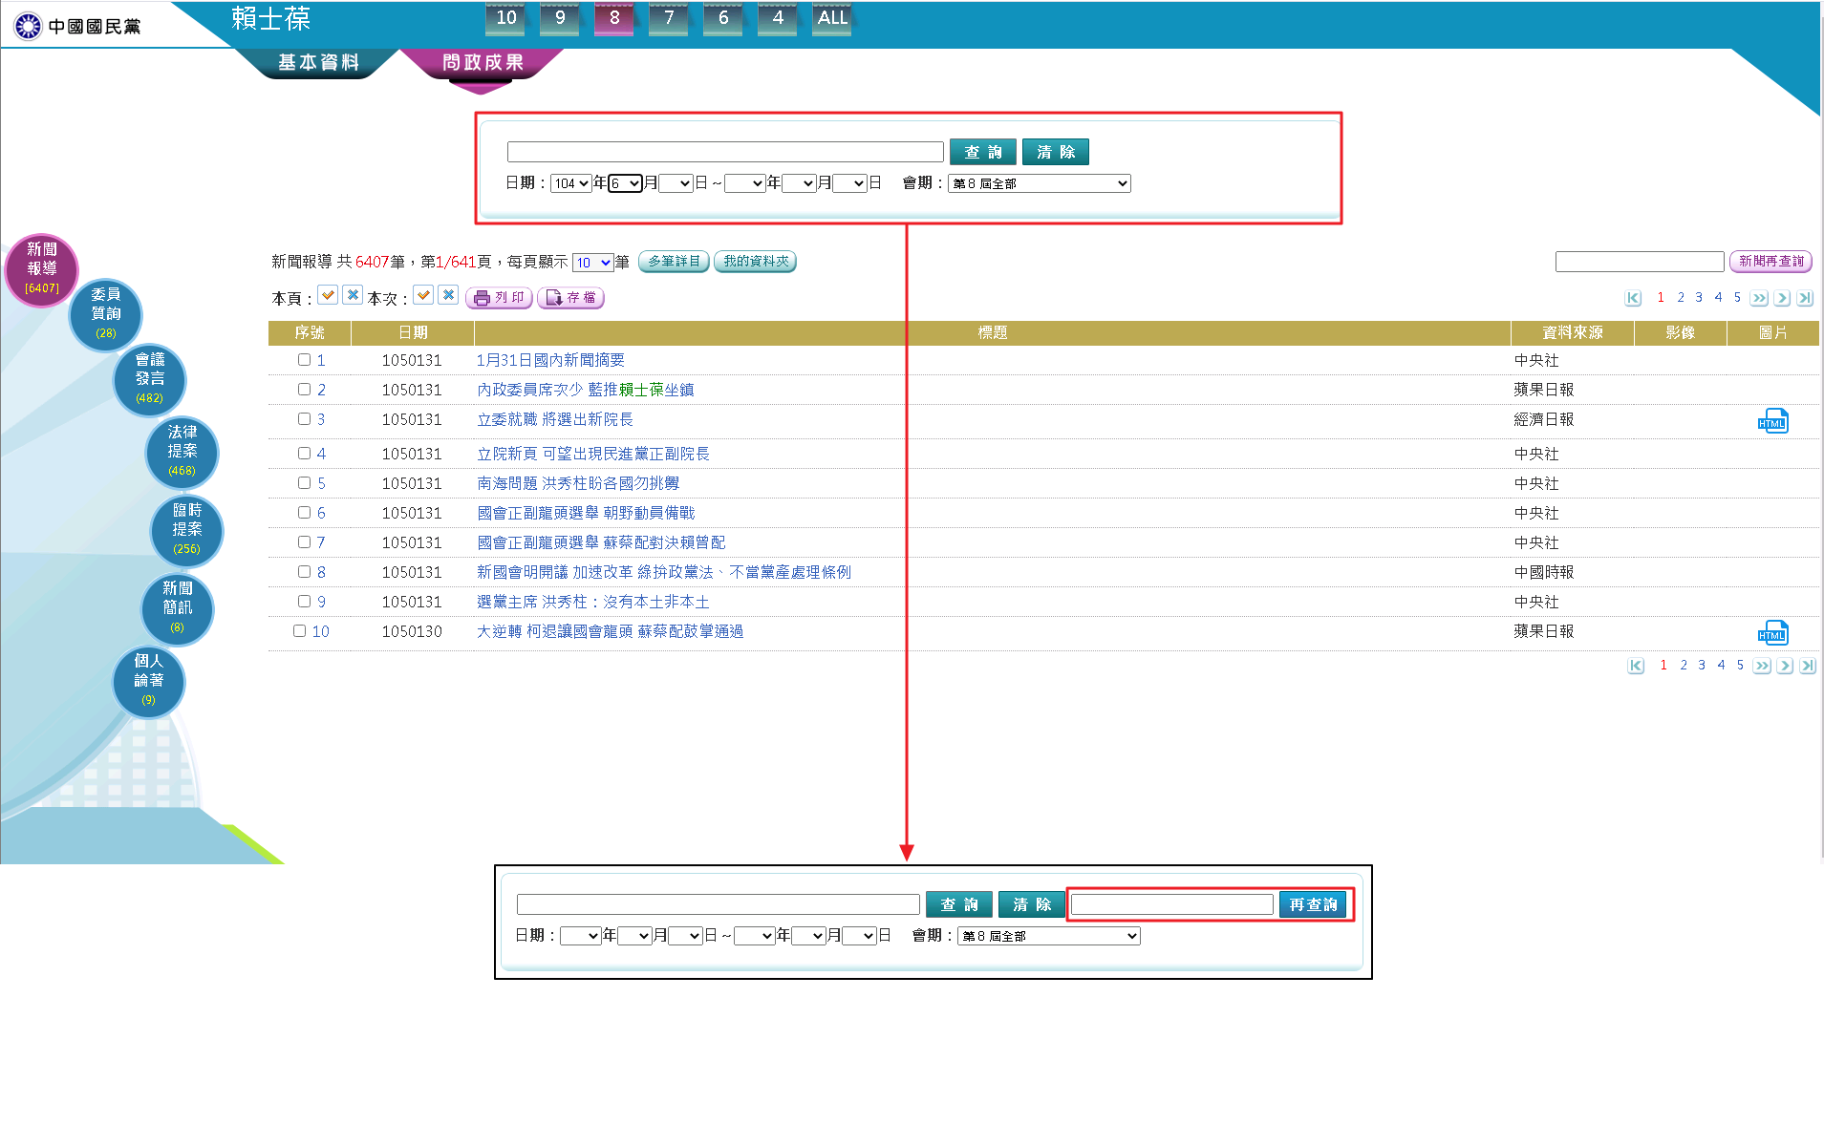Go to first page in top pagination

pyautogui.click(x=1633, y=298)
